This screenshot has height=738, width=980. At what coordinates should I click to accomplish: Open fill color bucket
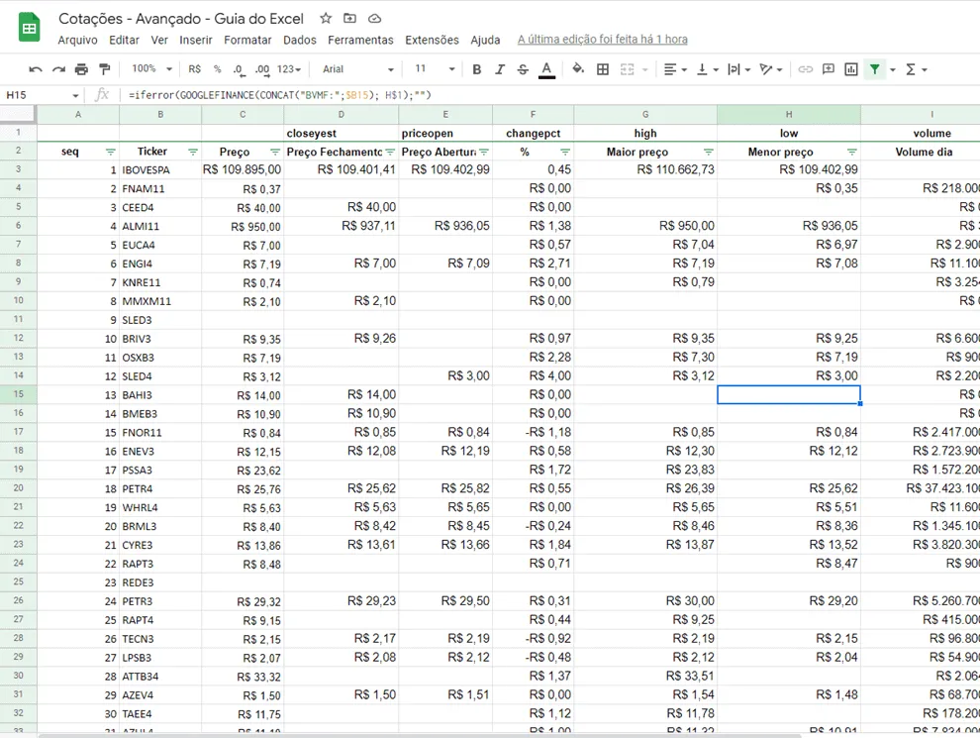click(578, 68)
